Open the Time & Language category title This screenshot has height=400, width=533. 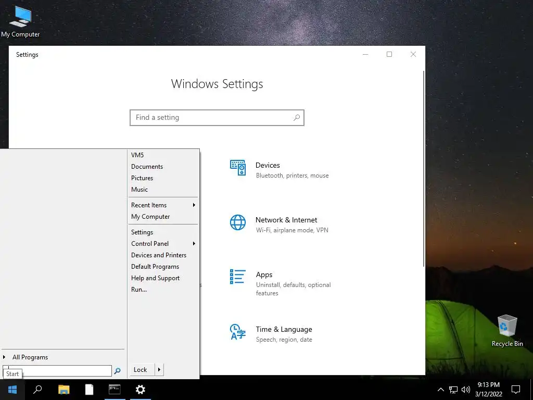pyautogui.click(x=284, y=329)
